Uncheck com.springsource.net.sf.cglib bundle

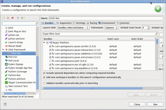coord(50,65)
